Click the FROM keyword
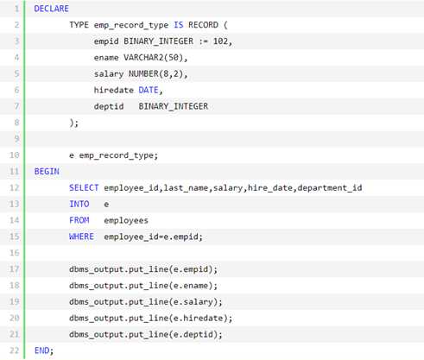The image size is (424, 360). point(79,220)
